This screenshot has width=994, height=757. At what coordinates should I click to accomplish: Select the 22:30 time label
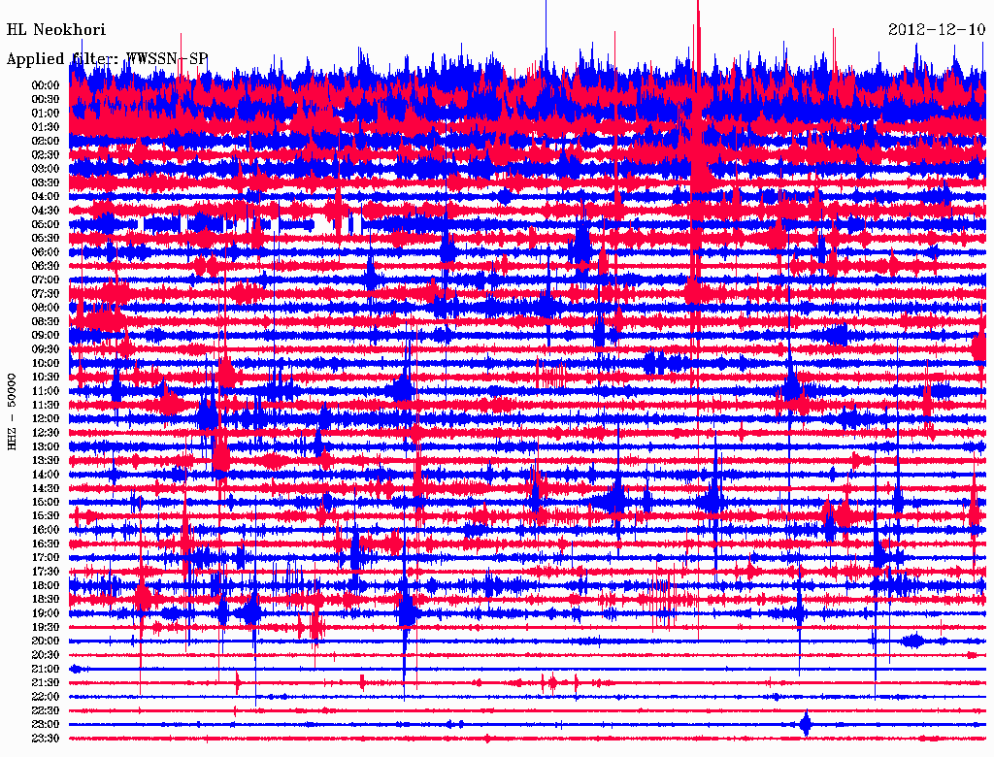pos(45,710)
